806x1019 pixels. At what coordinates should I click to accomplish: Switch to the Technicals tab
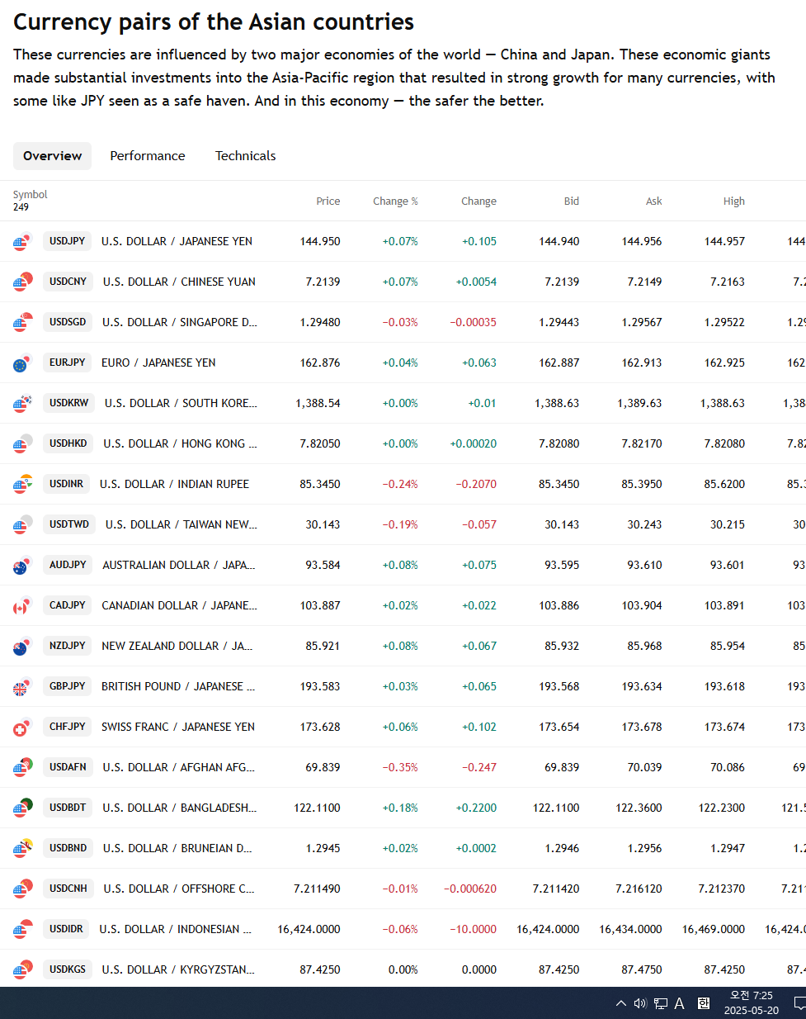coord(246,156)
